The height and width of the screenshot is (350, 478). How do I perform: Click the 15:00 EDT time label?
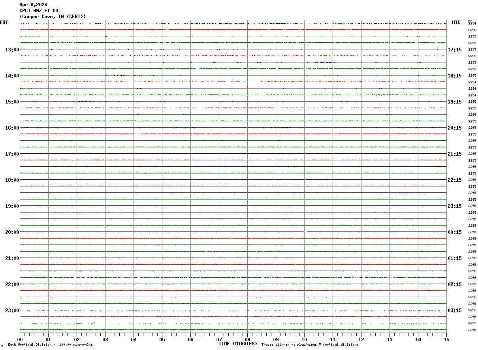12,102
